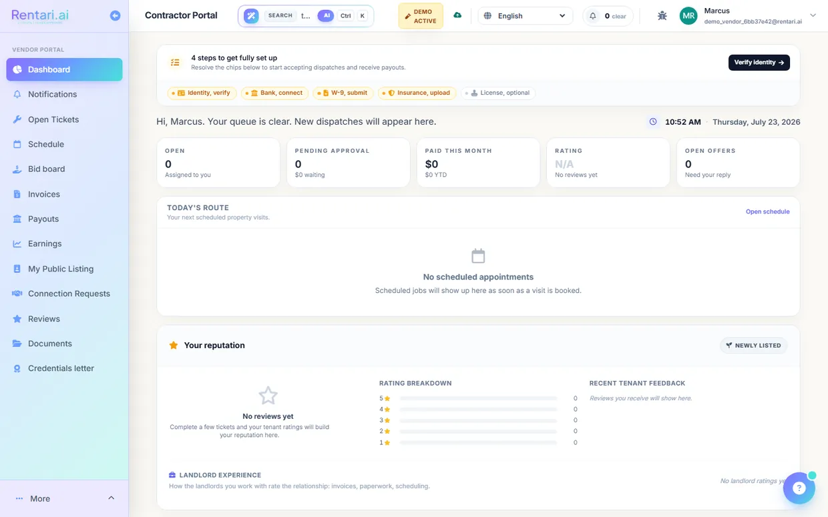The height and width of the screenshot is (517, 828).
Task: Click the bug report icon
Action: tap(662, 15)
